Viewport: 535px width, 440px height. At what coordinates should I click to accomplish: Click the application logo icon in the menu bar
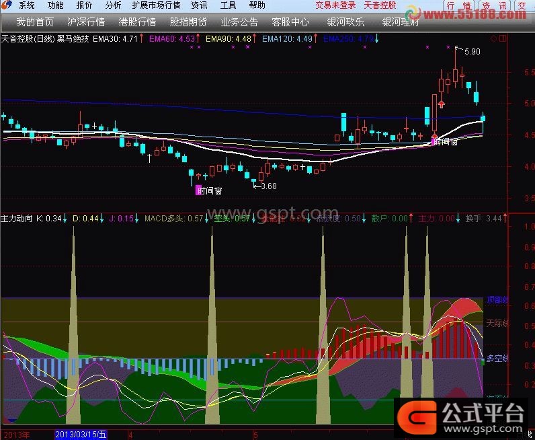[7, 5]
